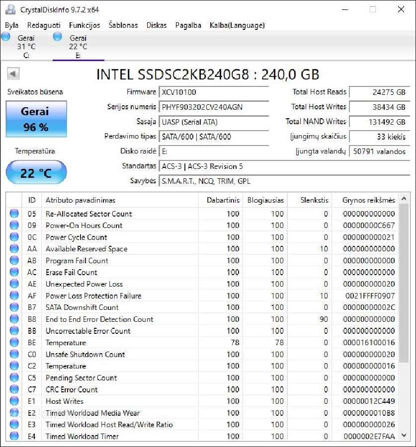Click status orb for Power-On Hours Count
Screen dimensions: 416x447
tap(14, 225)
